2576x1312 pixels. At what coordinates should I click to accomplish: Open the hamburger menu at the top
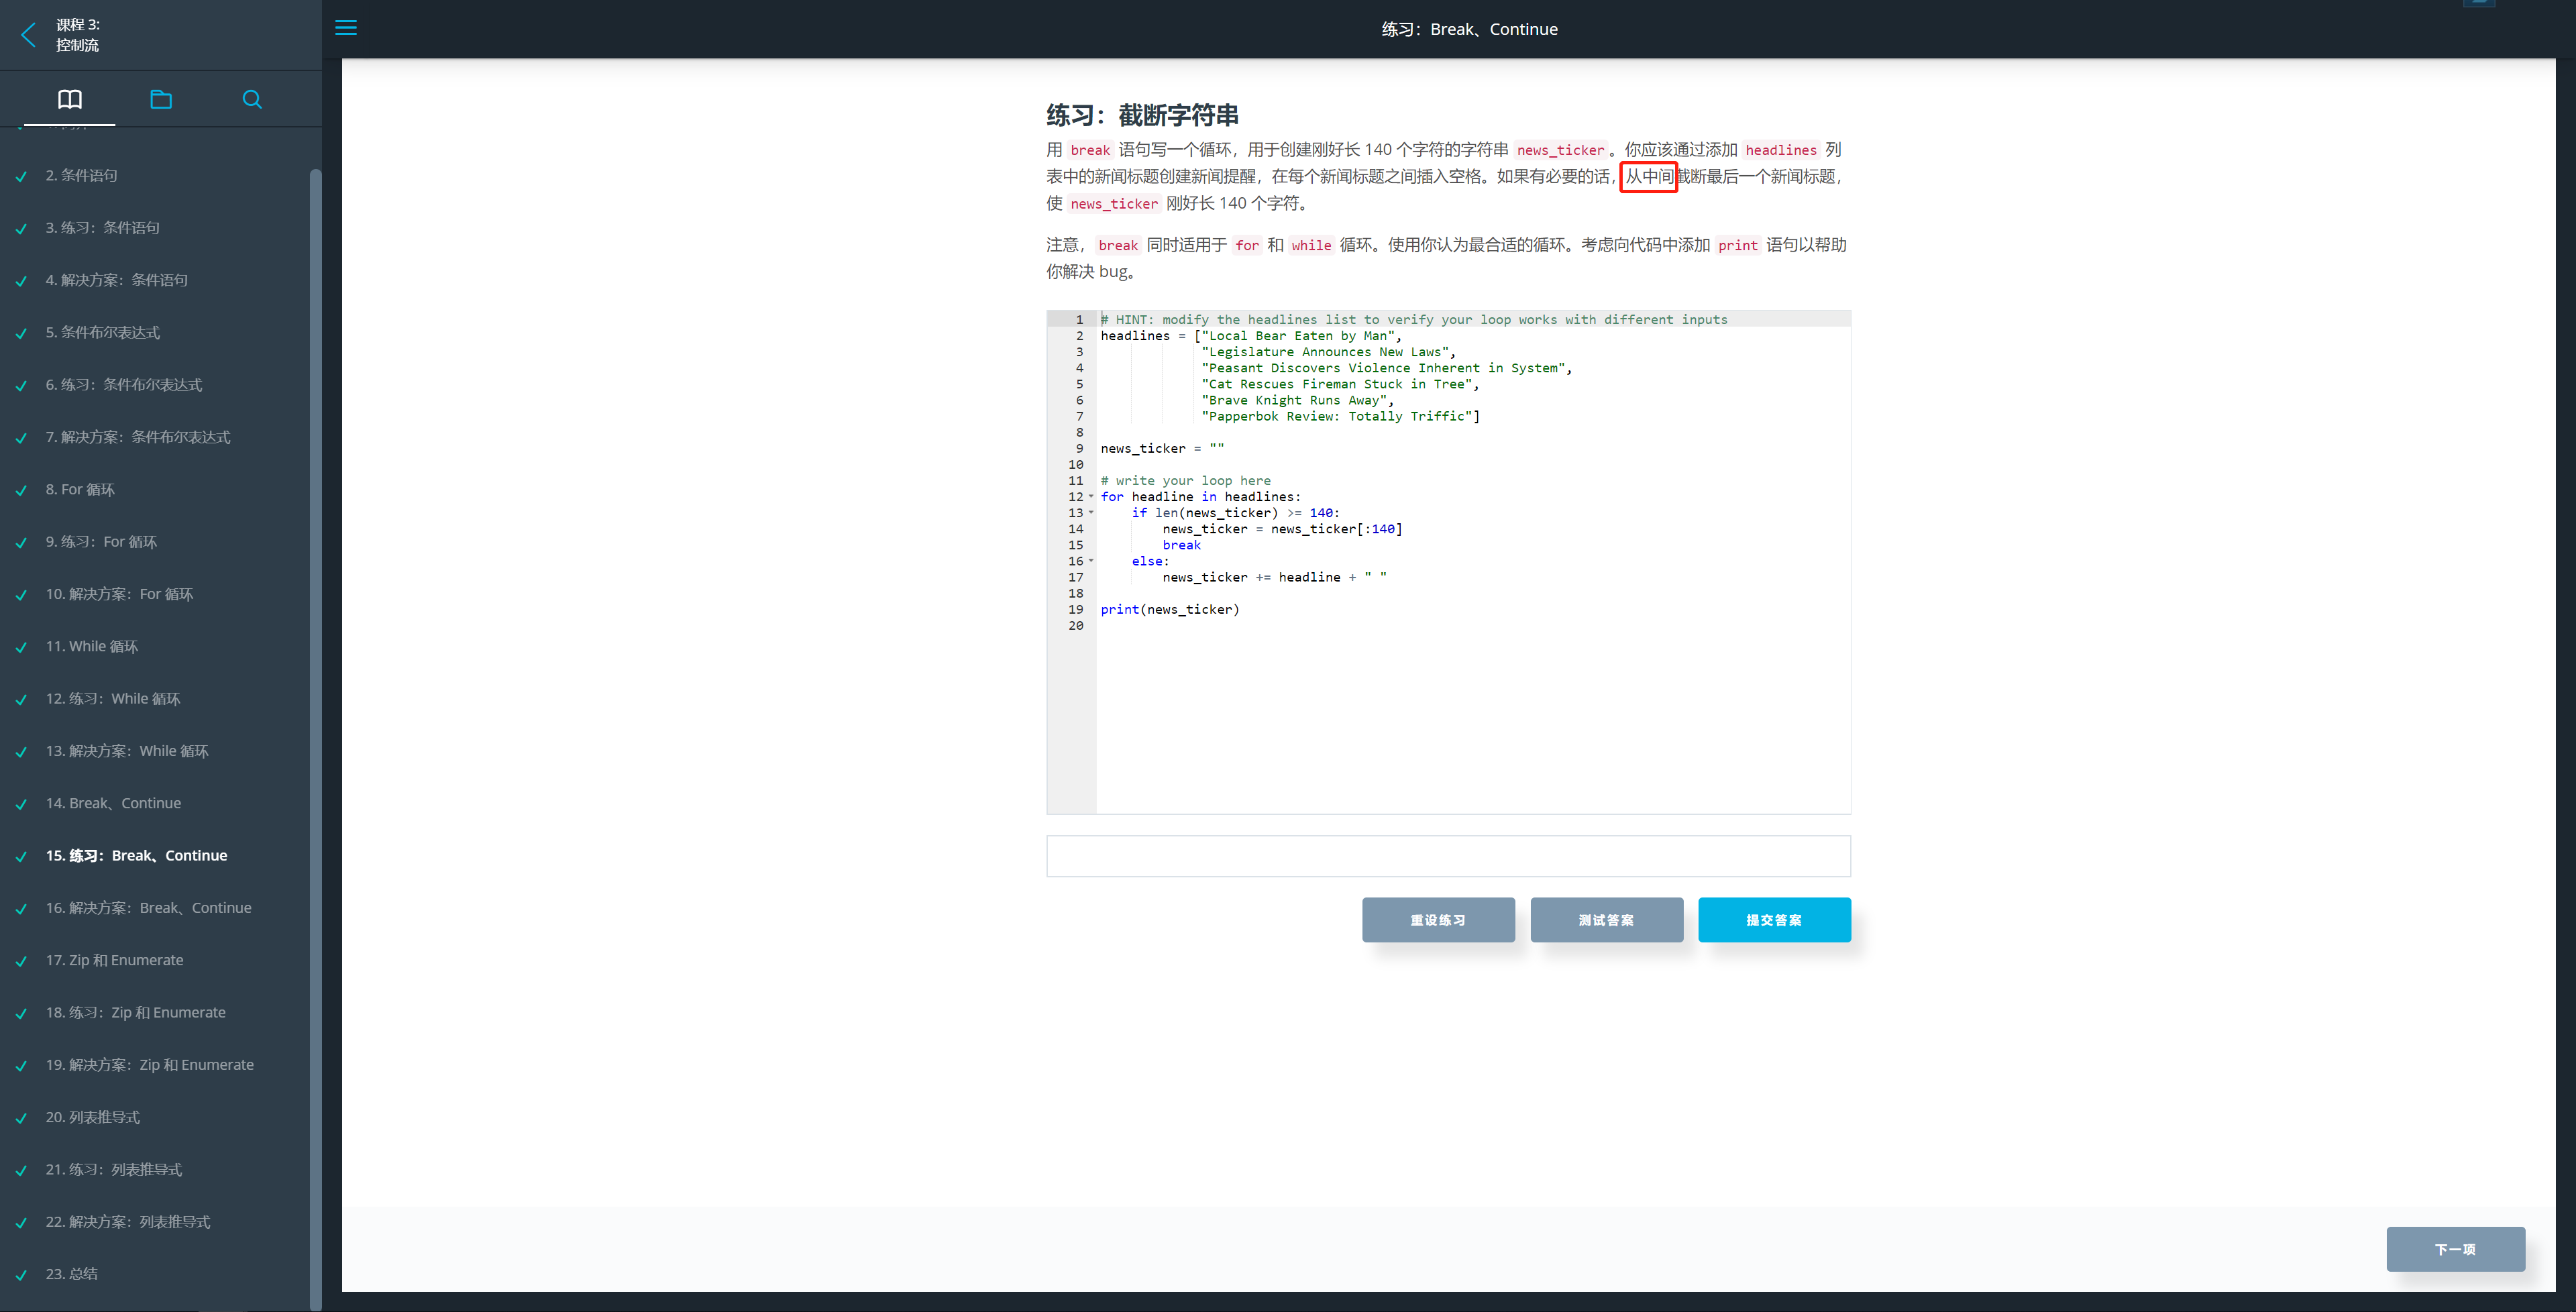[x=346, y=28]
